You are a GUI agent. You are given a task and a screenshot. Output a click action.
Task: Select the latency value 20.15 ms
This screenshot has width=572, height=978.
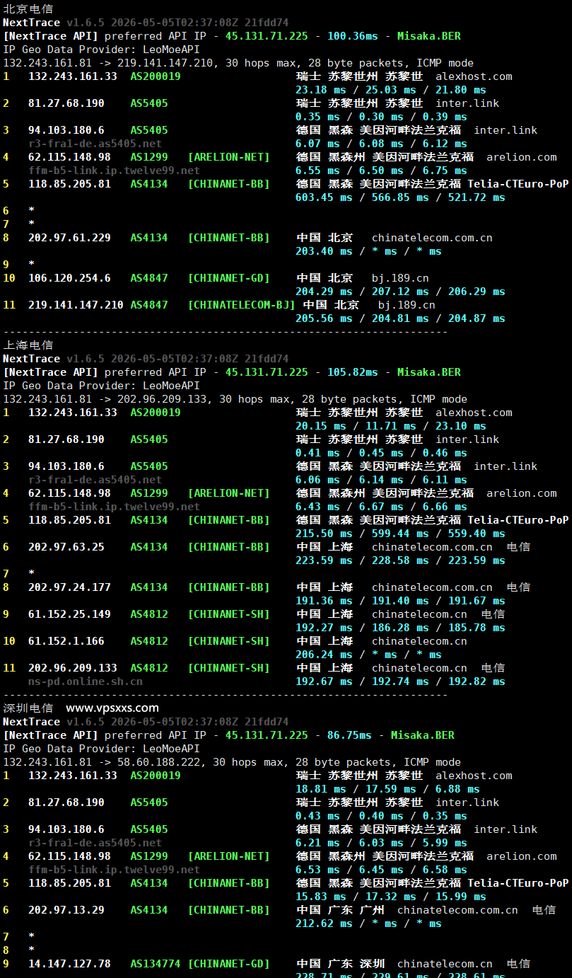(x=321, y=426)
